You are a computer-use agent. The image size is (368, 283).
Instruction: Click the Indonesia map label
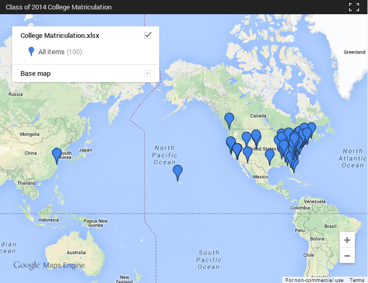pyautogui.click(x=48, y=220)
